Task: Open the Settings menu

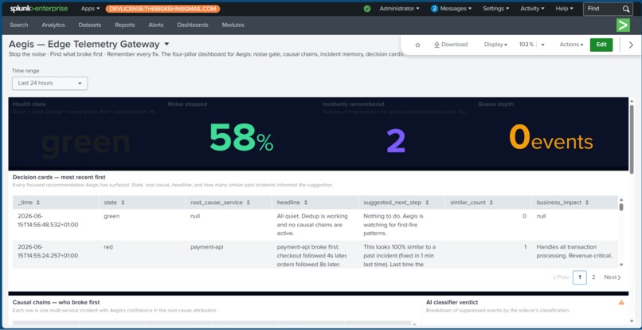Action: (x=495, y=9)
